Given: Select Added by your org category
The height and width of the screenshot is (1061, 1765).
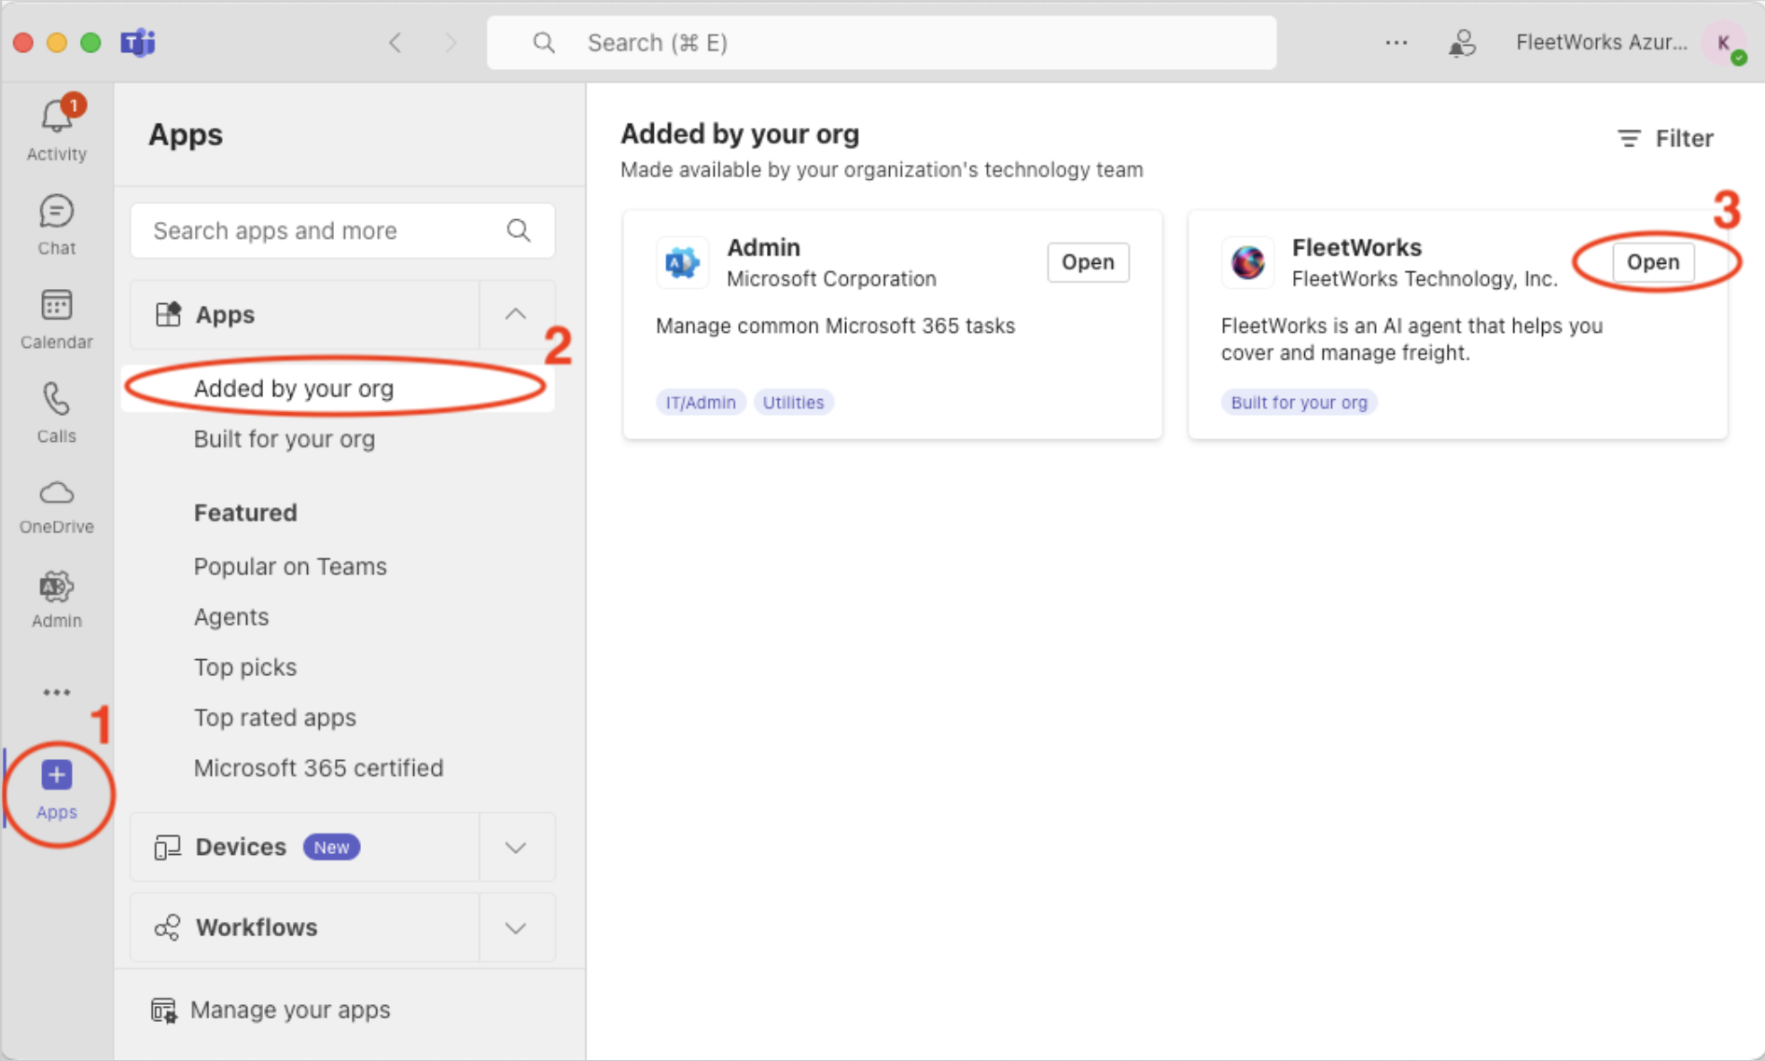Looking at the screenshot, I should coord(338,388).
